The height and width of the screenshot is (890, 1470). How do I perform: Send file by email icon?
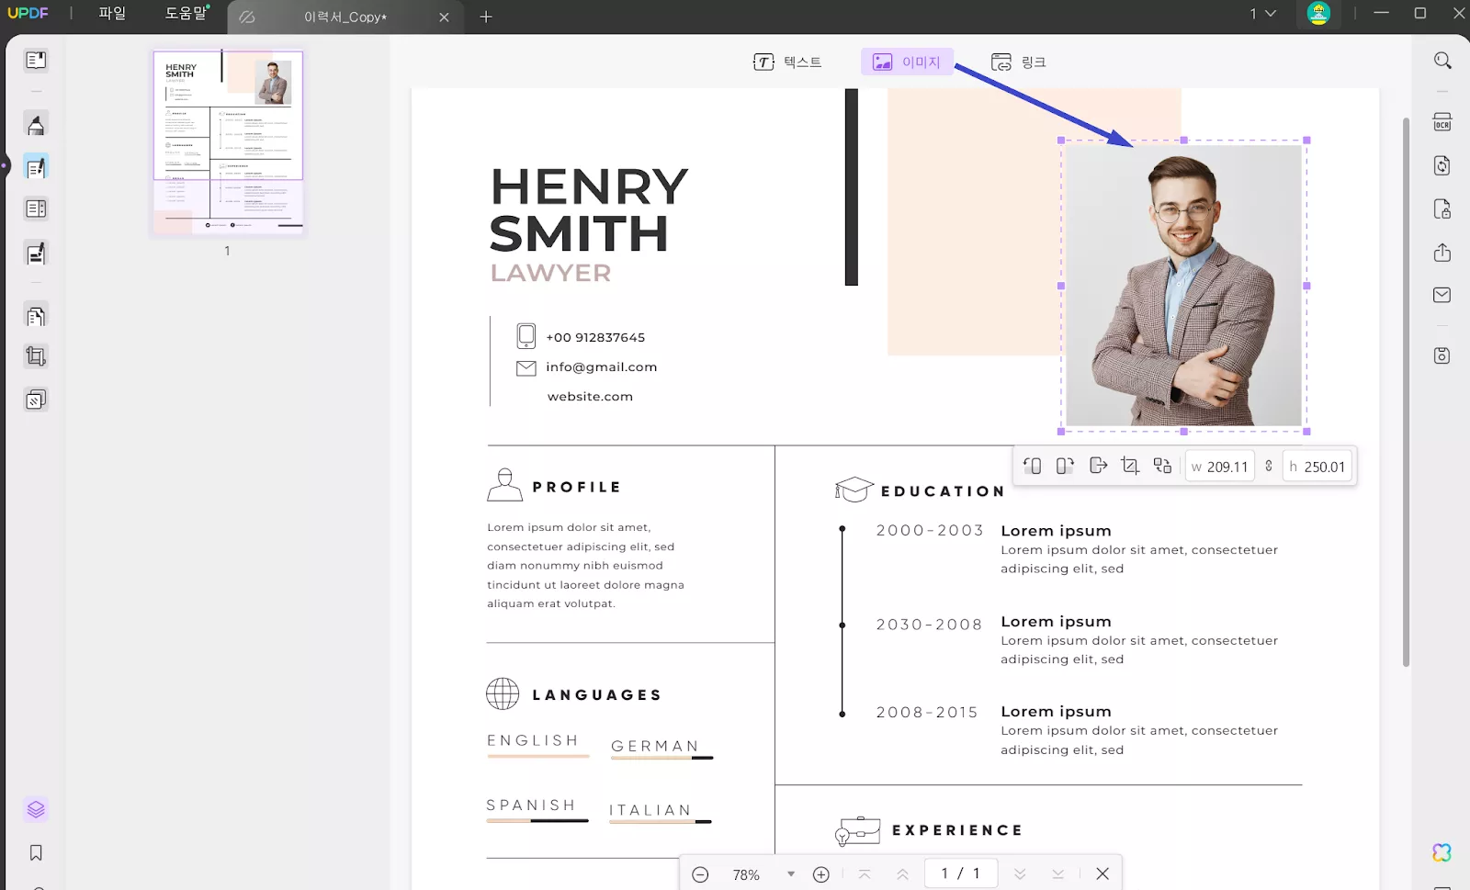pos(1442,295)
